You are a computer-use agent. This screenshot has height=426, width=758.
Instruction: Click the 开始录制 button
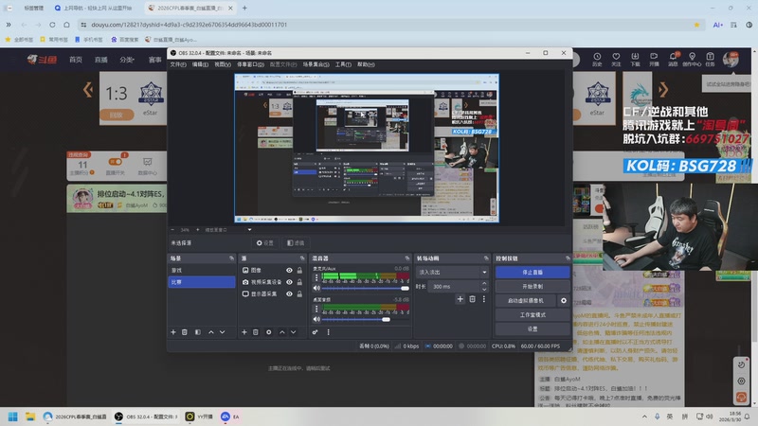pos(532,286)
